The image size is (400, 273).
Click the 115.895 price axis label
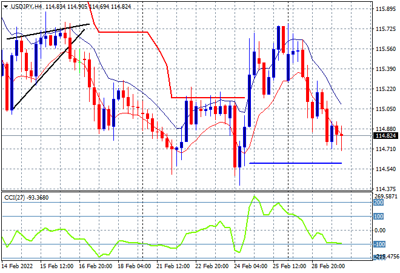pos(385,9)
